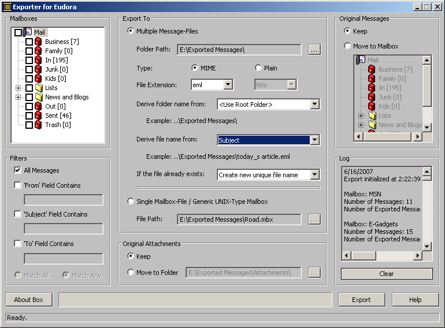Open the File Extension eml dropdown
Screen dimensions: 445x328
[228, 85]
